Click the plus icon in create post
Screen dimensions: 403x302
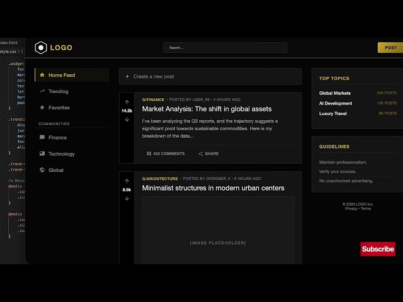(x=127, y=77)
